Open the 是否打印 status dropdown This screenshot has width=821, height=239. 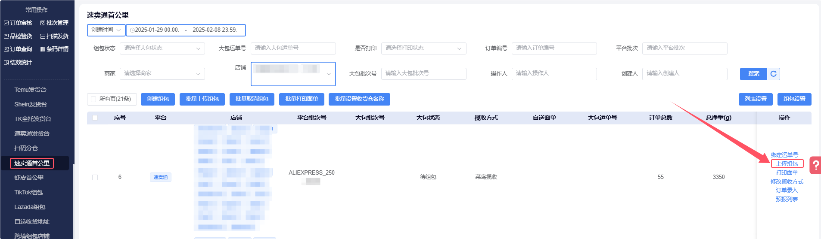(423, 48)
